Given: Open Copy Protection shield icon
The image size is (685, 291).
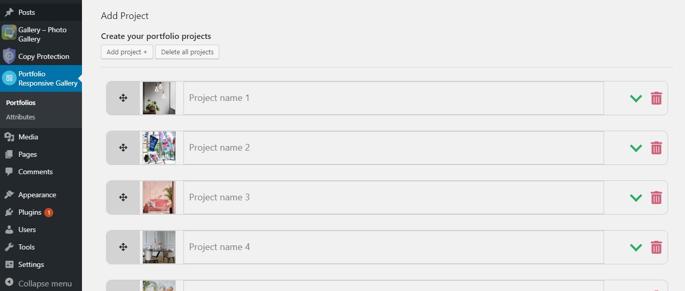Looking at the screenshot, I should click(x=9, y=55).
